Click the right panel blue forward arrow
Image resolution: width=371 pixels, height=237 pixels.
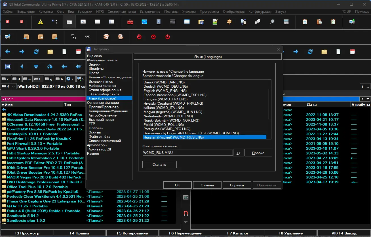pyautogui.click(x=296, y=52)
